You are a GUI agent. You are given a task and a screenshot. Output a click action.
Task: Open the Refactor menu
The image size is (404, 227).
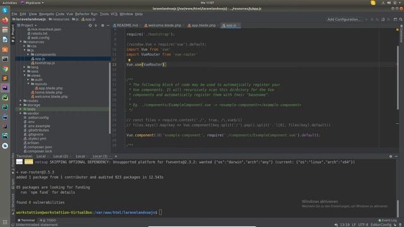(x=82, y=14)
